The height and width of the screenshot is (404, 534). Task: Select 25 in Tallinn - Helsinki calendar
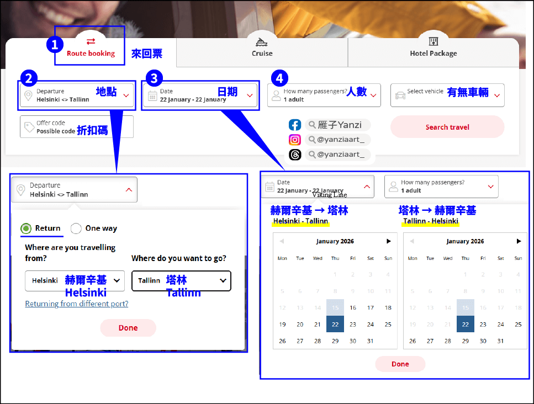pos(518,325)
